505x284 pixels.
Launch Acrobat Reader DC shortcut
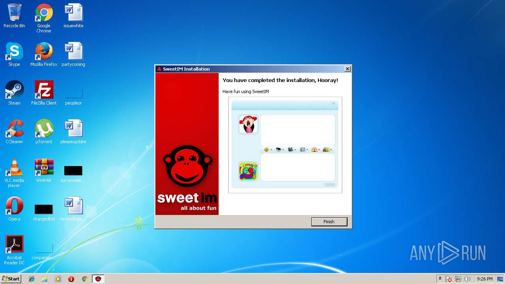pos(14,250)
